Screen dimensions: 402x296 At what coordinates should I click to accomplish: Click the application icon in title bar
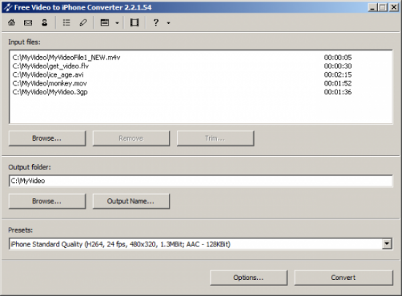point(7,7)
